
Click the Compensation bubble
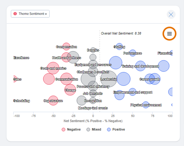(x=66, y=47)
